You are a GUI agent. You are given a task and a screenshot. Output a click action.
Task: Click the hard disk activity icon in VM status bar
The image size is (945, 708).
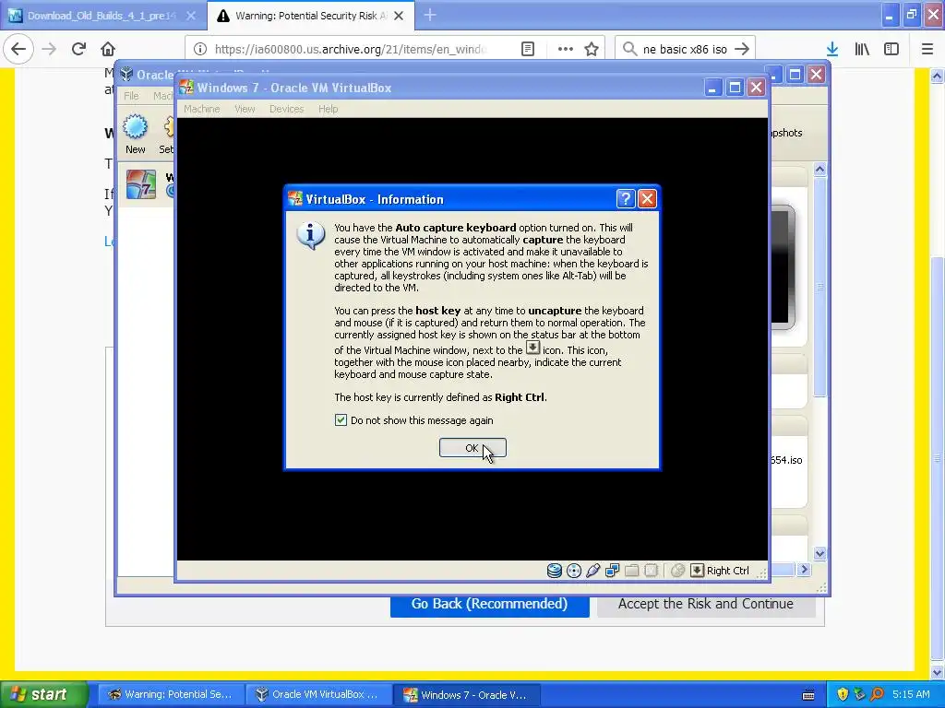tap(555, 570)
